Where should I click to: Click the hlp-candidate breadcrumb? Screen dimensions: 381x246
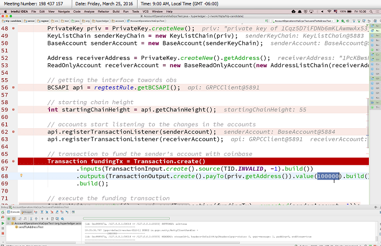pyautogui.click(x=12, y=21)
